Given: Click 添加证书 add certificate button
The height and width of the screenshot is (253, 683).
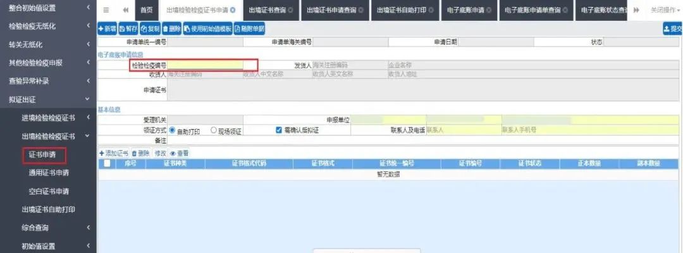Looking at the screenshot, I should (114, 153).
